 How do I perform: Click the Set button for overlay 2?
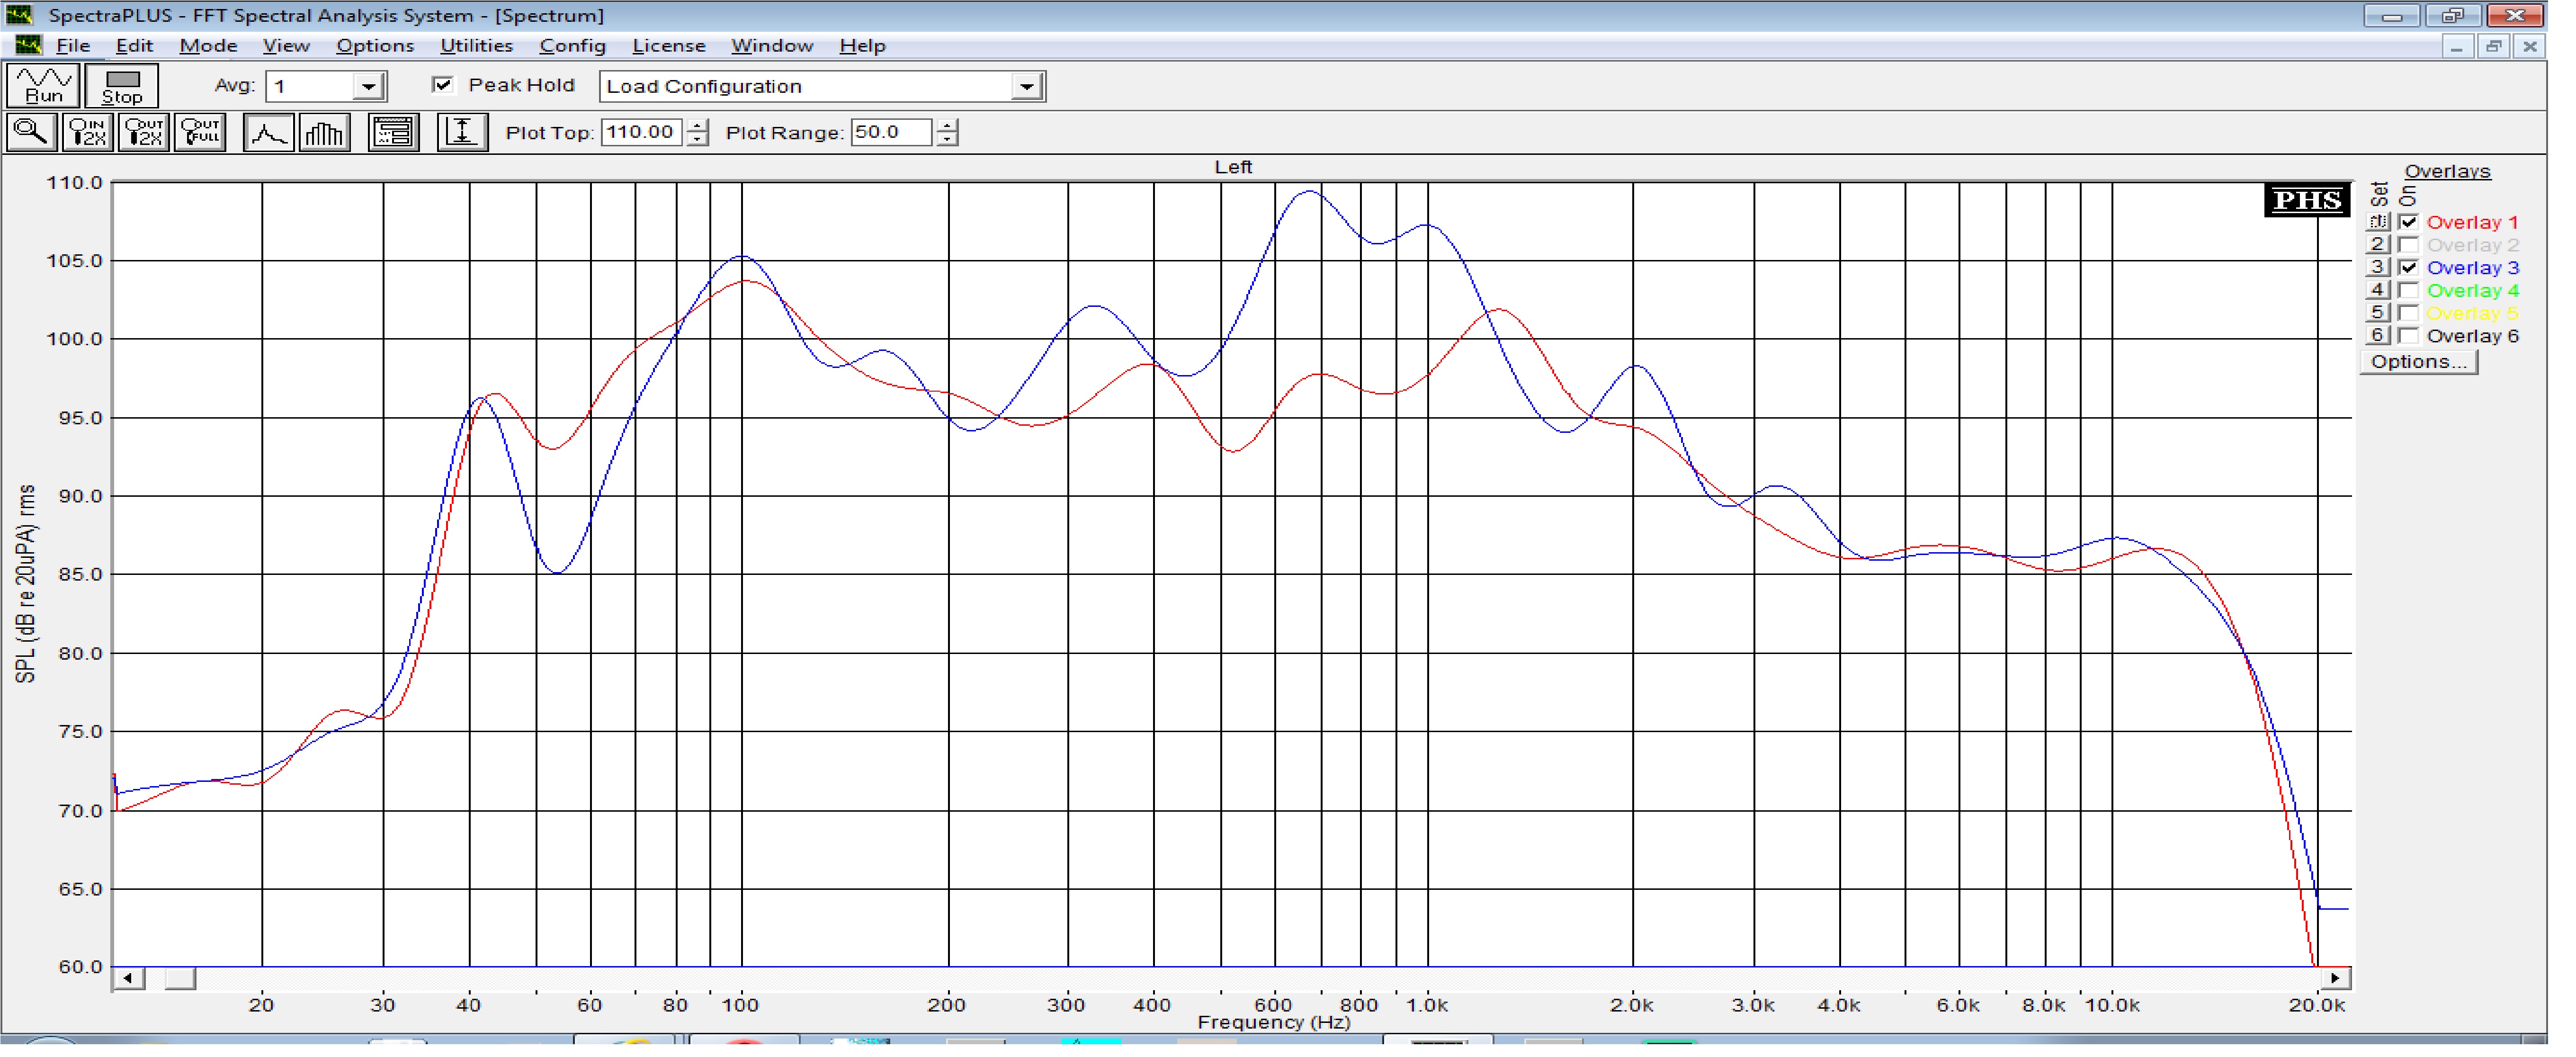click(2377, 245)
